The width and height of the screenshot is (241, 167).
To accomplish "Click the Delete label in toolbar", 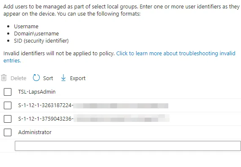I will pyautogui.click(x=19, y=78).
